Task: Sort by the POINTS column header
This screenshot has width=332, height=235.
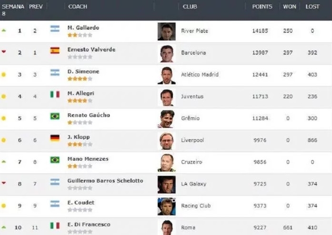Action: click(x=262, y=7)
